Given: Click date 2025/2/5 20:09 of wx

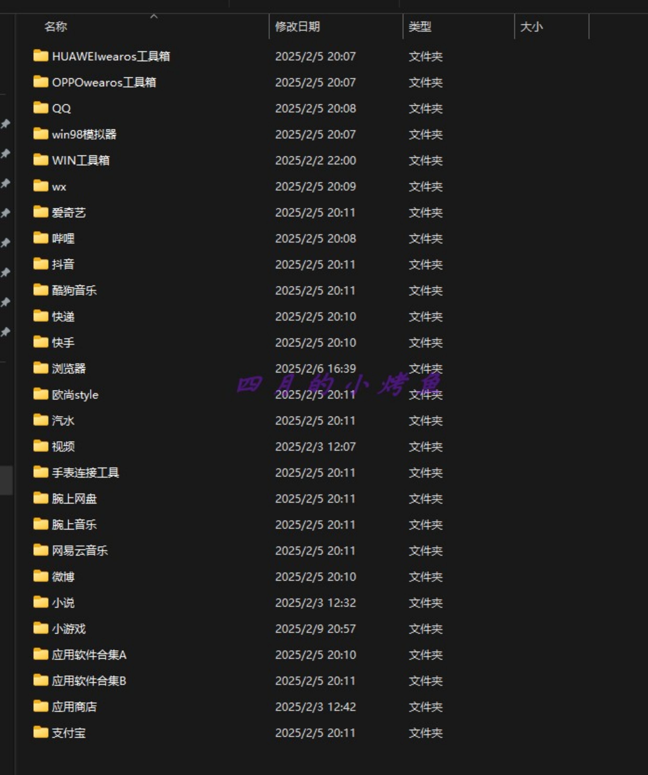Looking at the screenshot, I should click(x=315, y=186).
